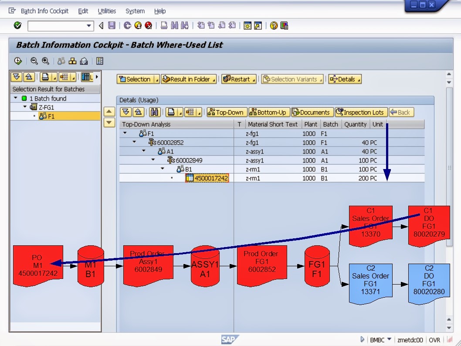Collapse the 60002849 order node

[153, 159]
